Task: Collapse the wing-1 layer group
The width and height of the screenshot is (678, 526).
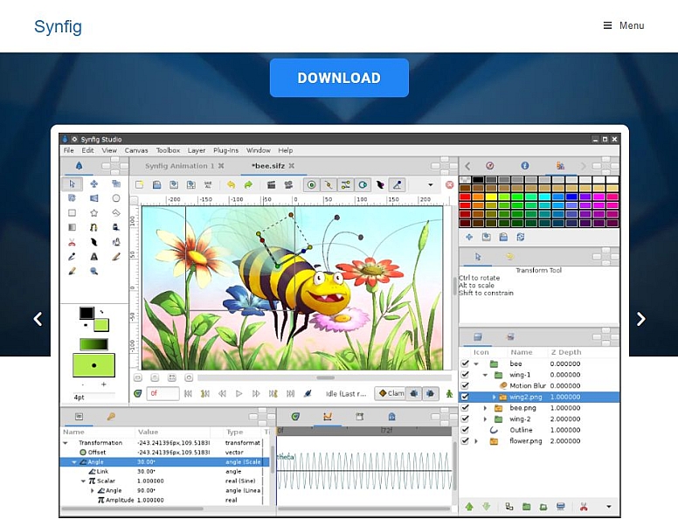Action: pyautogui.click(x=485, y=375)
